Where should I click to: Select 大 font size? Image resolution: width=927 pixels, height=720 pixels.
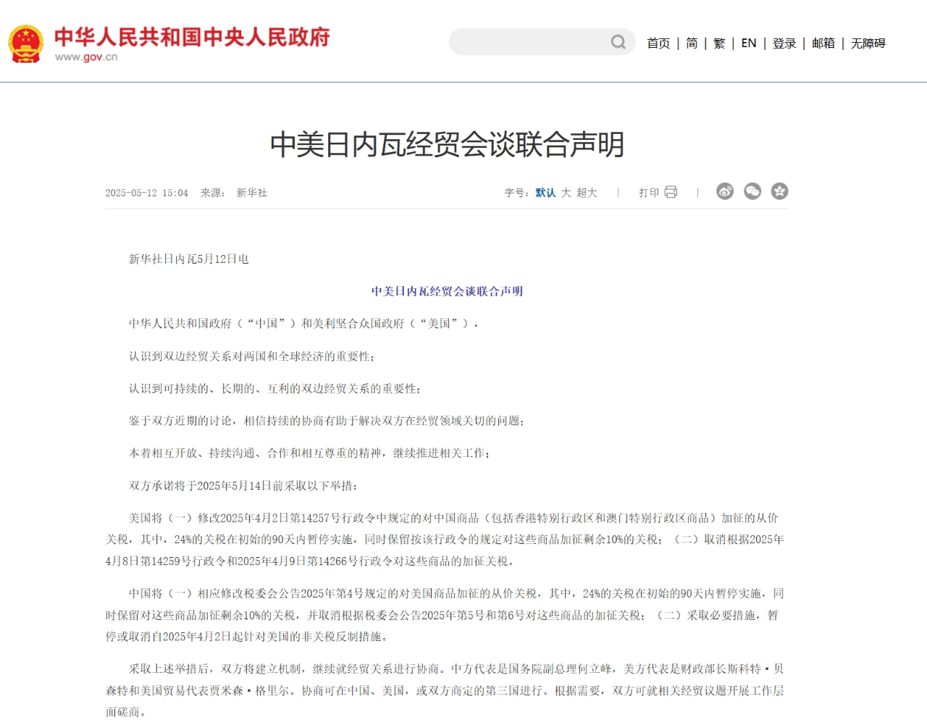pos(566,193)
